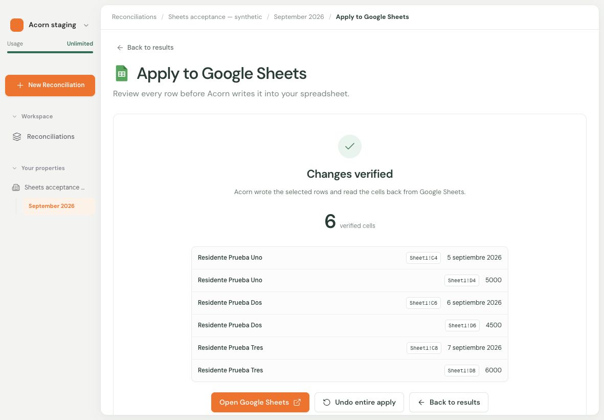Image resolution: width=604 pixels, height=420 pixels.
Task: Click the Usage progress bar
Action: (x=50, y=52)
